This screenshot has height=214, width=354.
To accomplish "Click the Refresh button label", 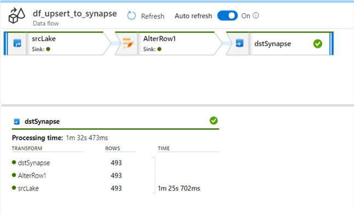I will pyautogui.click(x=153, y=16).
